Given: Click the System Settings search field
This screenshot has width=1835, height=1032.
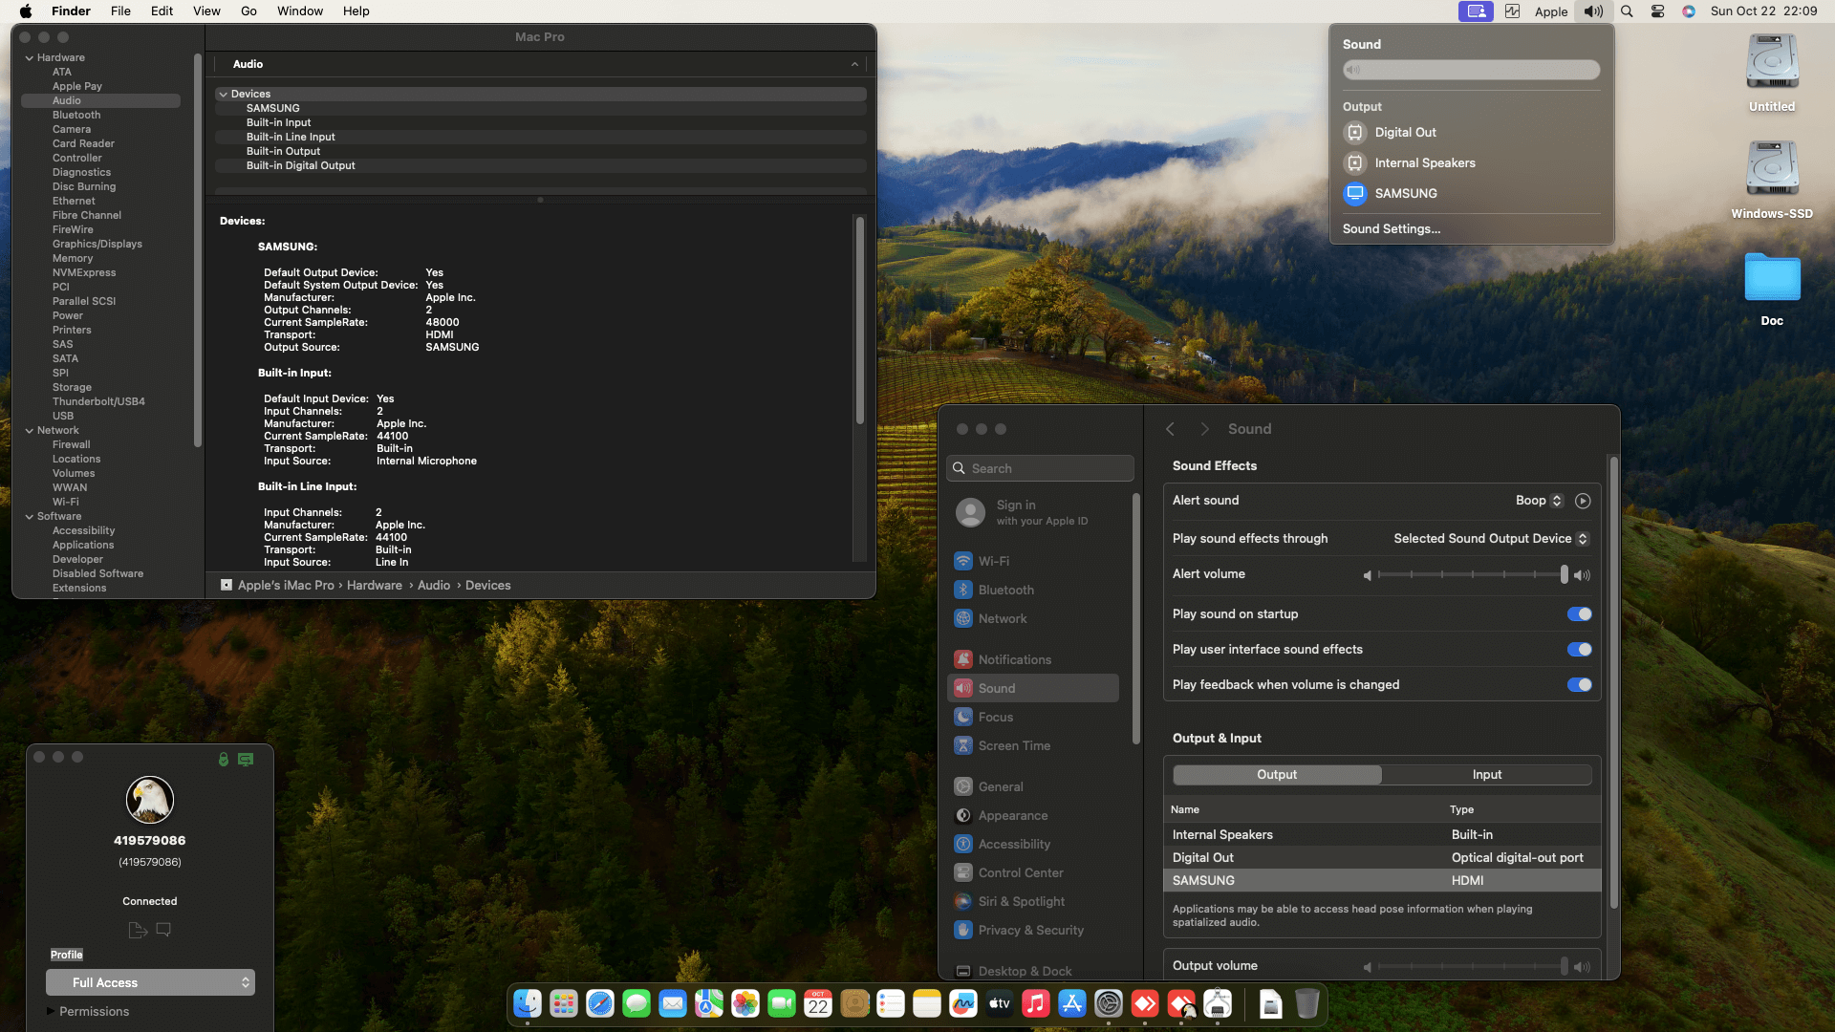Looking at the screenshot, I should [x=1040, y=468].
